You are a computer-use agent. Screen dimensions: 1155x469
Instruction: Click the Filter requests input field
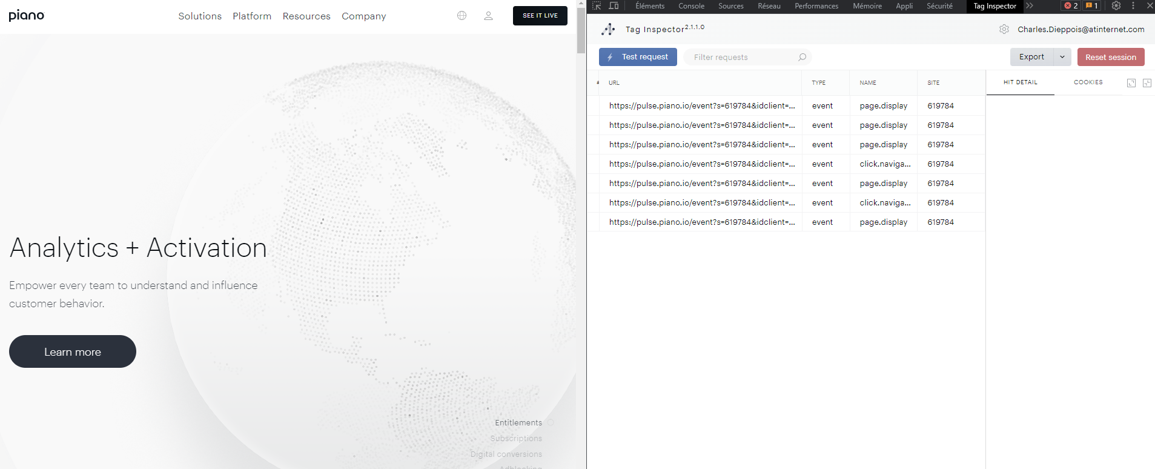[x=742, y=57]
